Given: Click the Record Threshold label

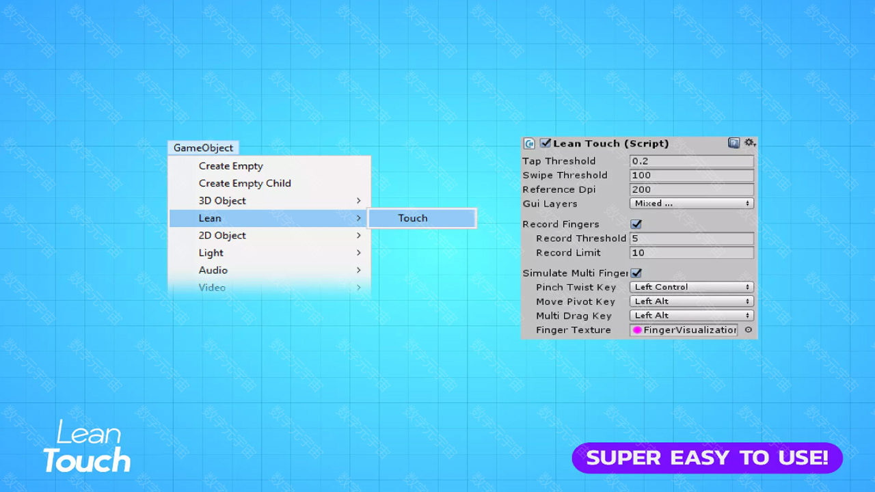Looking at the screenshot, I should [x=581, y=238].
